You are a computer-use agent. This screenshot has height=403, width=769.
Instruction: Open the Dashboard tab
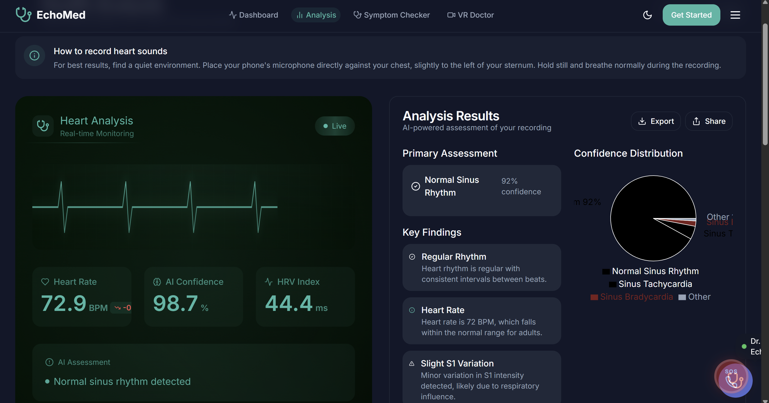click(253, 15)
